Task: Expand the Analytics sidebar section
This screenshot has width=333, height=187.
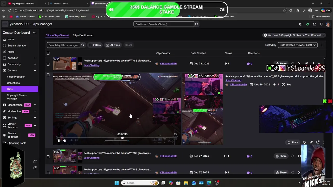Action: 35,58
